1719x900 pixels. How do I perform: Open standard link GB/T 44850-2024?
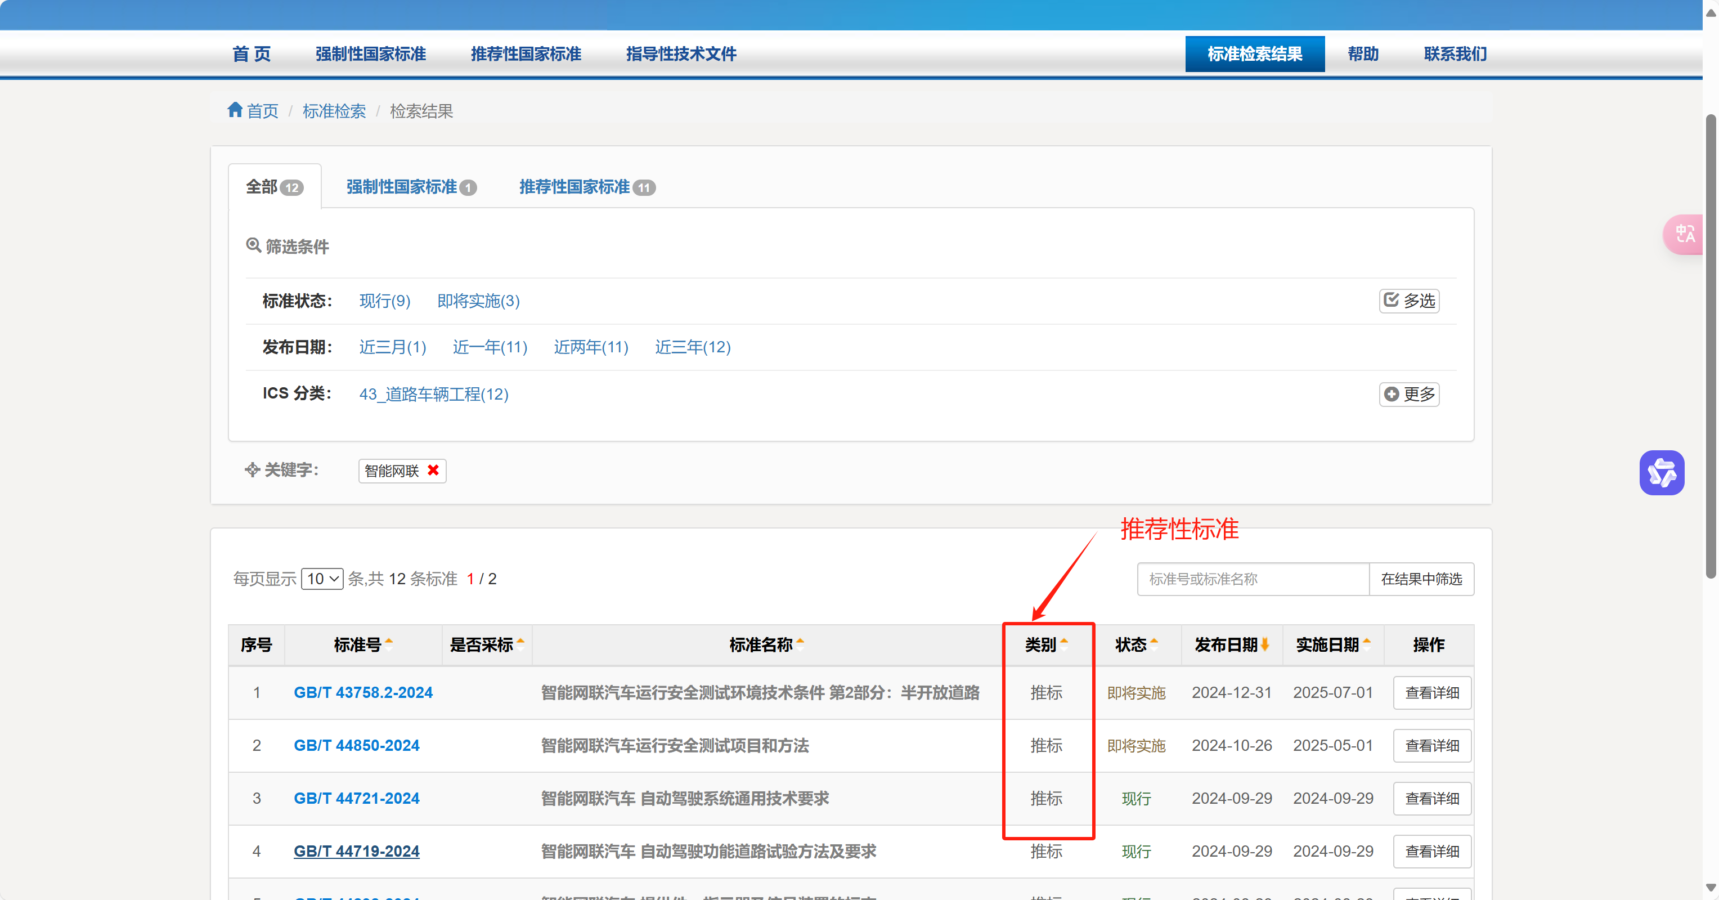click(356, 745)
